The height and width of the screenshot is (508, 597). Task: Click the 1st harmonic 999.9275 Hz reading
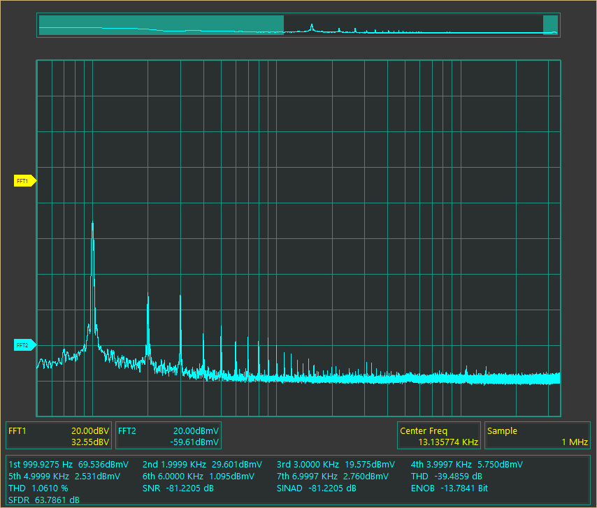coord(69,465)
